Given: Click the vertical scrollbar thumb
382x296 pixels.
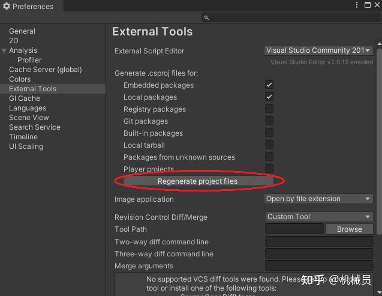Looking at the screenshot, I should click(380, 142).
